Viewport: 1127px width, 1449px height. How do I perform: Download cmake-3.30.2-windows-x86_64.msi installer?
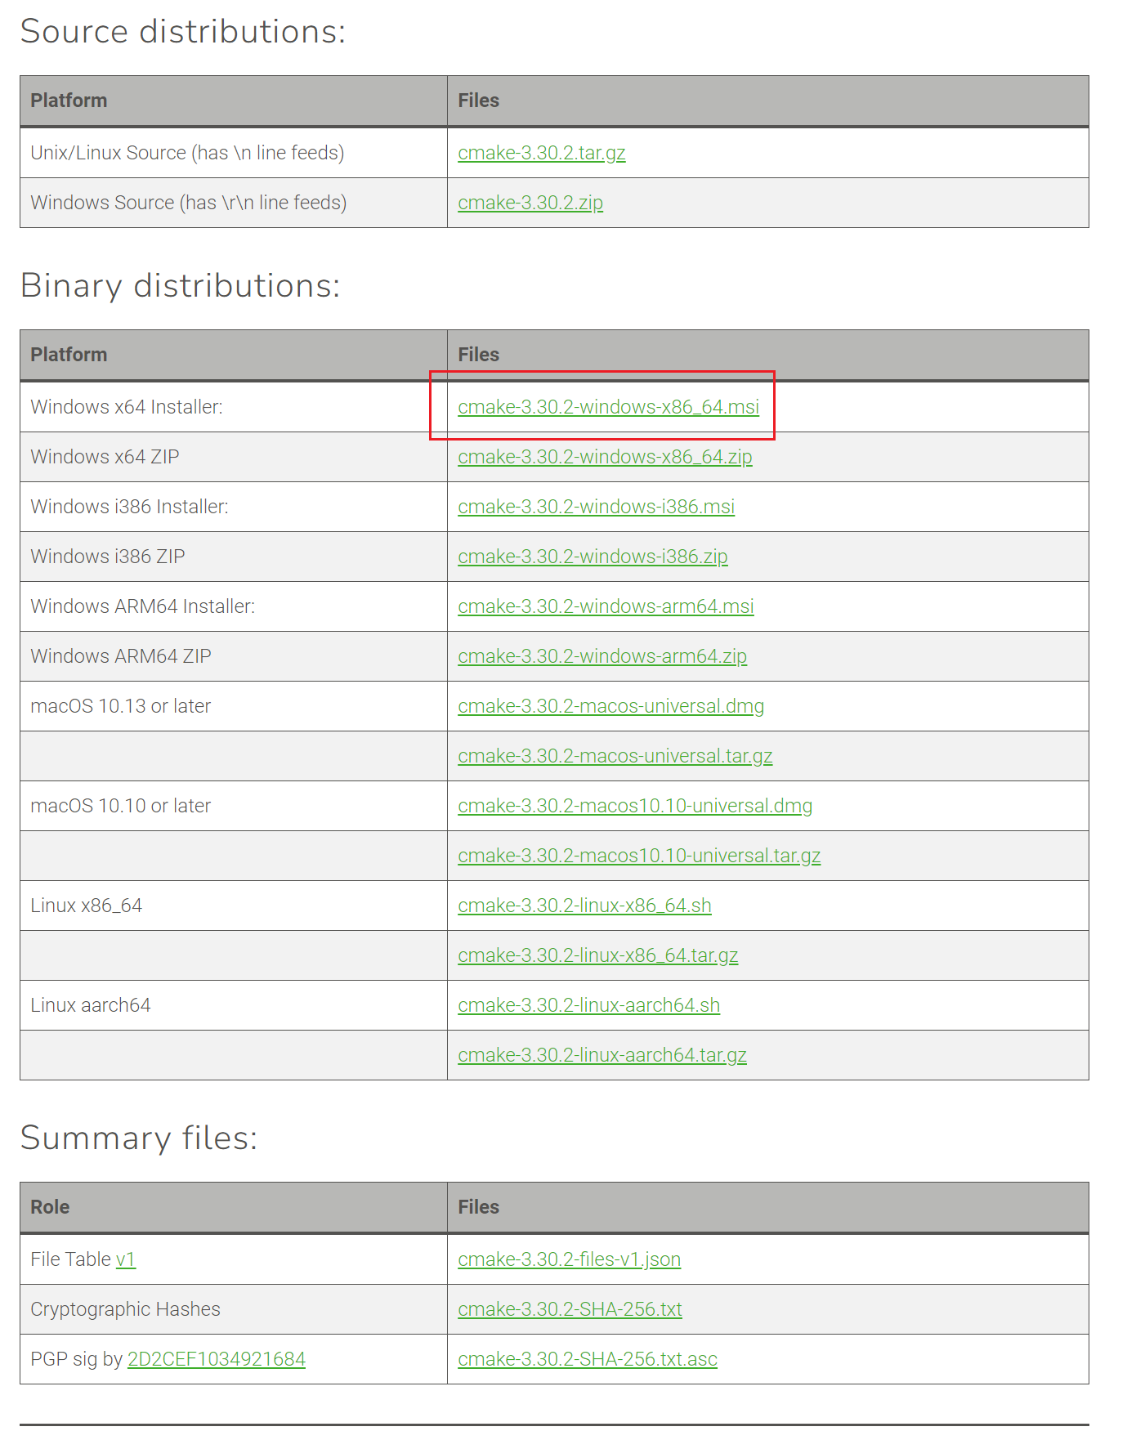[608, 407]
